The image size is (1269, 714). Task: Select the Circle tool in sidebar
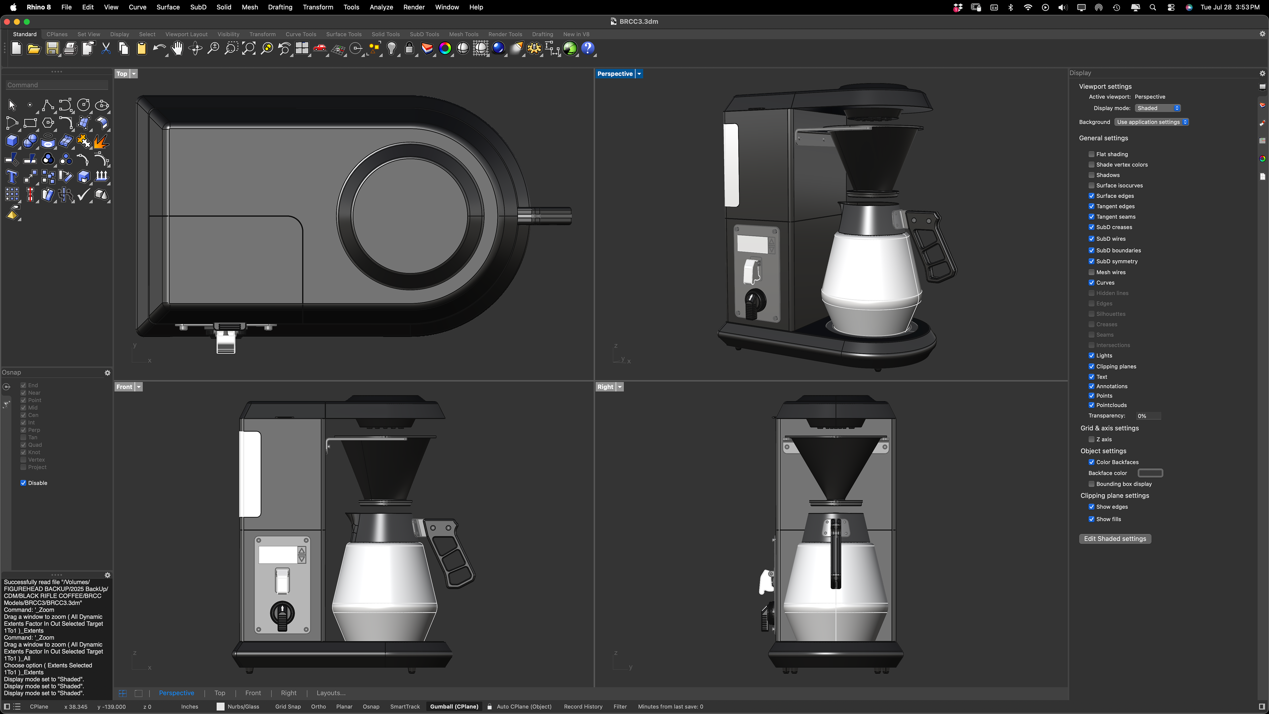coord(84,105)
